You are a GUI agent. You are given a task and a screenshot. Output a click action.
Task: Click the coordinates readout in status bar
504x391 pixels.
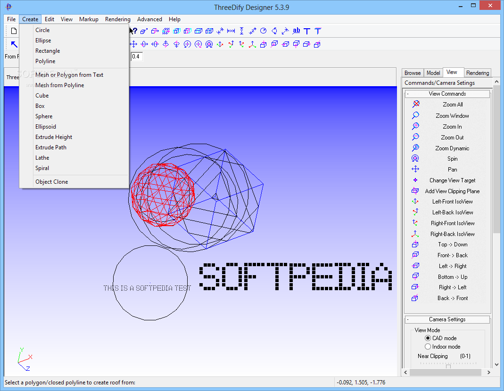coord(361,383)
